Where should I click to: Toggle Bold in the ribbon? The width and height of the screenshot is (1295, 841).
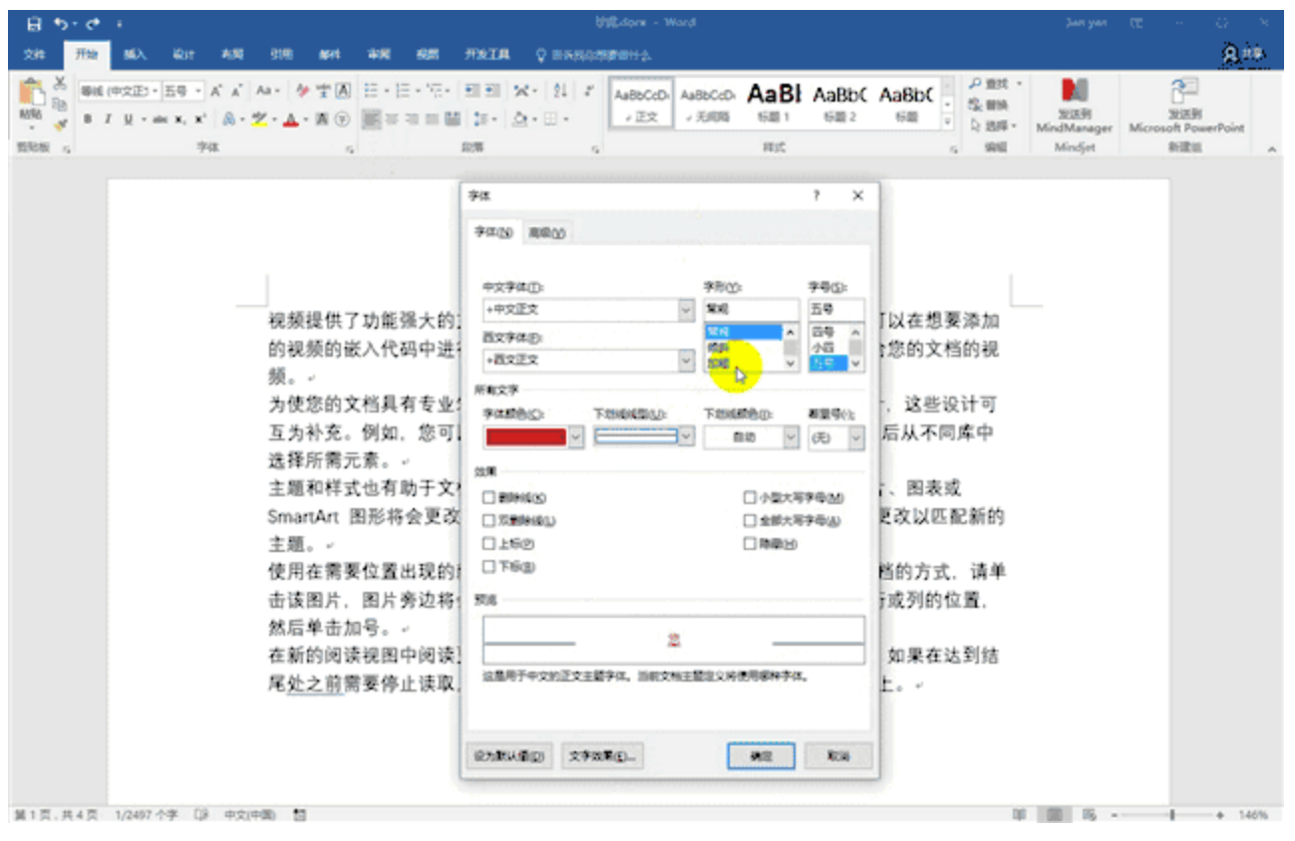(88, 119)
